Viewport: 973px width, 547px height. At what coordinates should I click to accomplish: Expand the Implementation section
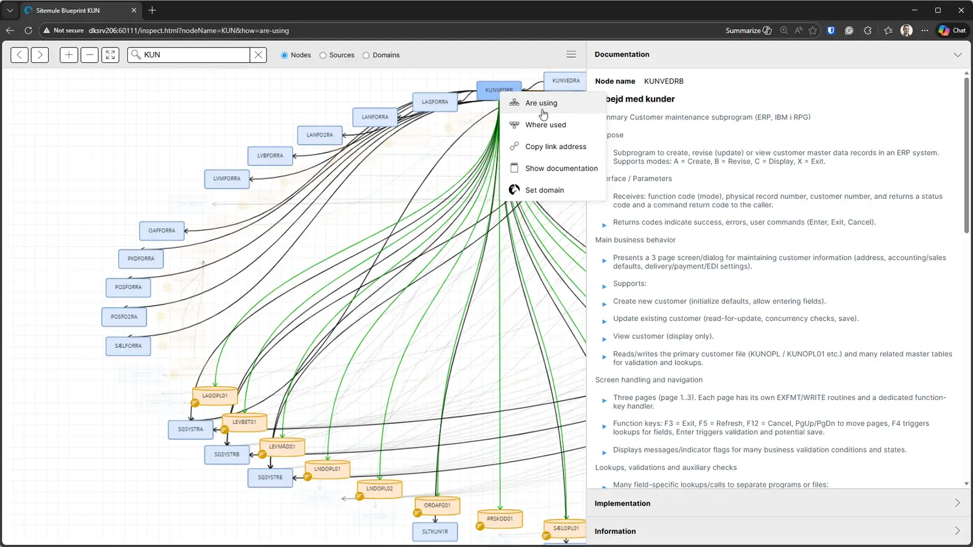tap(779, 503)
